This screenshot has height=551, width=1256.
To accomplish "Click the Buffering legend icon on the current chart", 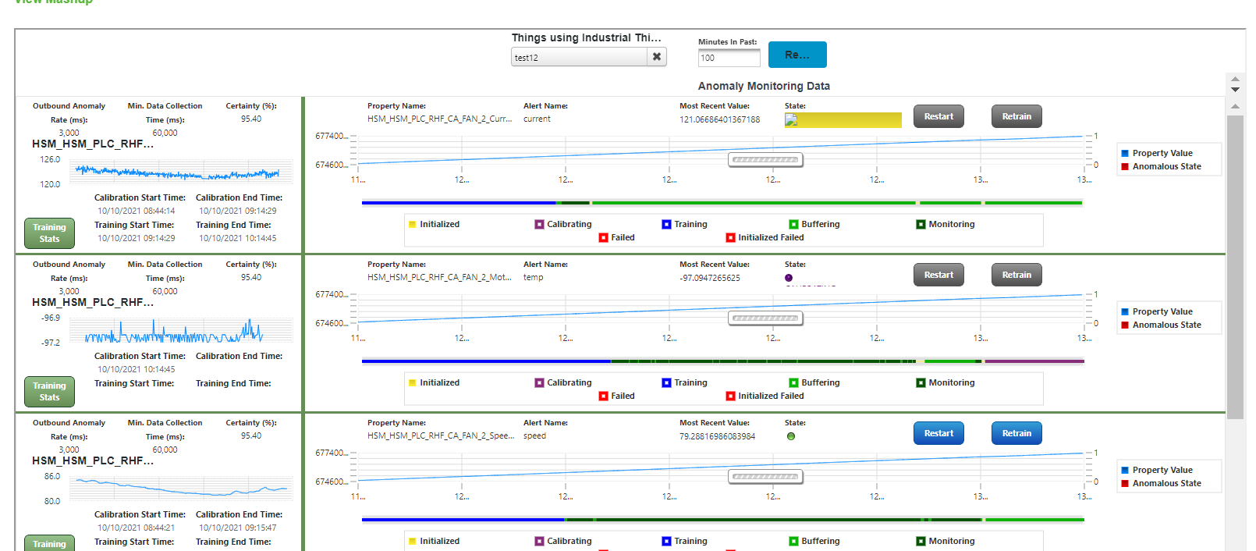I will (793, 224).
